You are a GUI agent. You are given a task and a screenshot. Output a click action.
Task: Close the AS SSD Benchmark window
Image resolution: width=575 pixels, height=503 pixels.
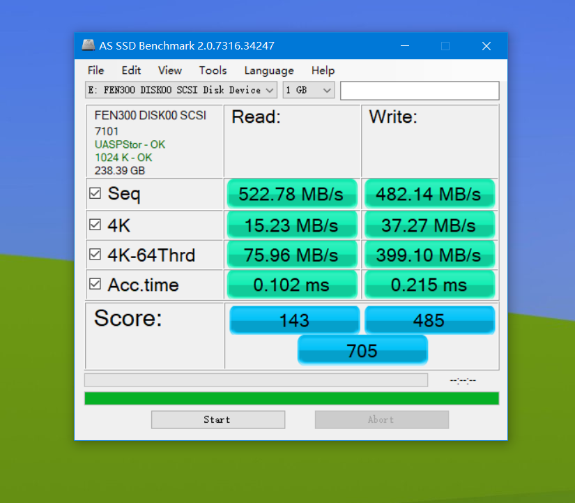click(x=486, y=46)
